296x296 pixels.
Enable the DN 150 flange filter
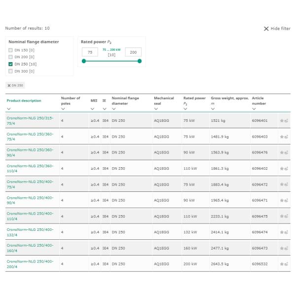(x=11, y=50)
